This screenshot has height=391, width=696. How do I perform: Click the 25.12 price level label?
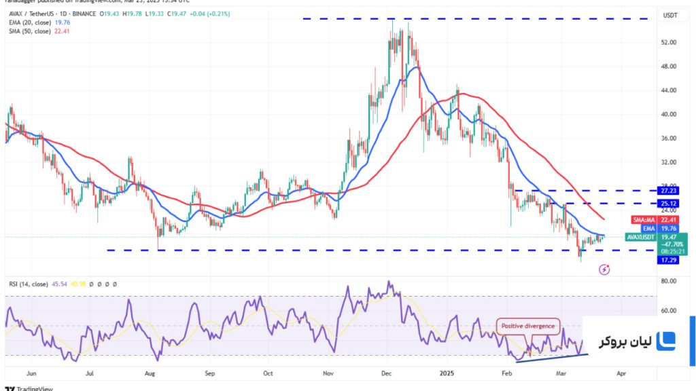(668, 204)
